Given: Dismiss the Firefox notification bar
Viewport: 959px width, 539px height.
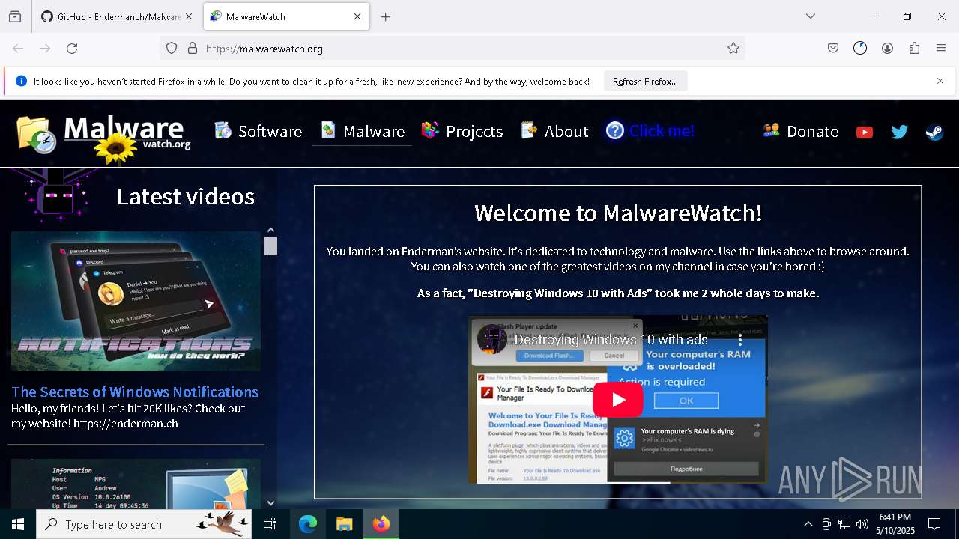Looking at the screenshot, I should pos(940,81).
